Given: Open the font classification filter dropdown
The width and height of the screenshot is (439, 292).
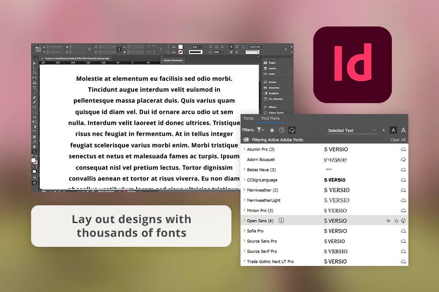Looking at the screenshot, I should 261,130.
